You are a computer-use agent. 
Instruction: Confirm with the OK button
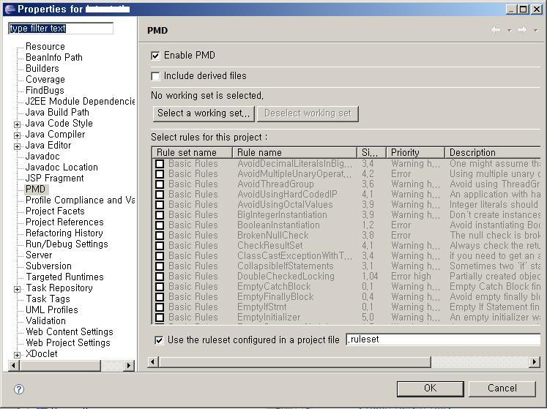pos(430,389)
